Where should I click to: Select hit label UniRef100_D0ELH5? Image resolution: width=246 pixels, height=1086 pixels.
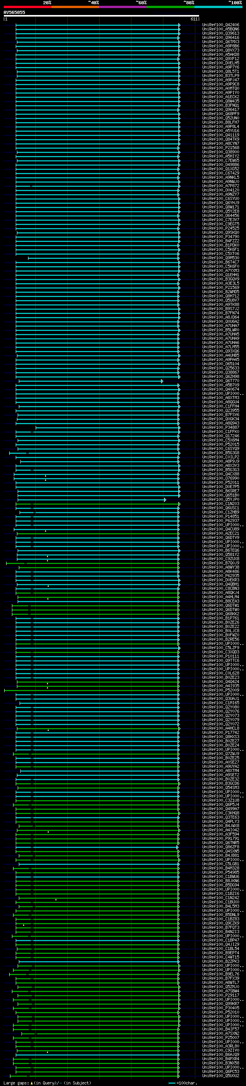[221, 63]
